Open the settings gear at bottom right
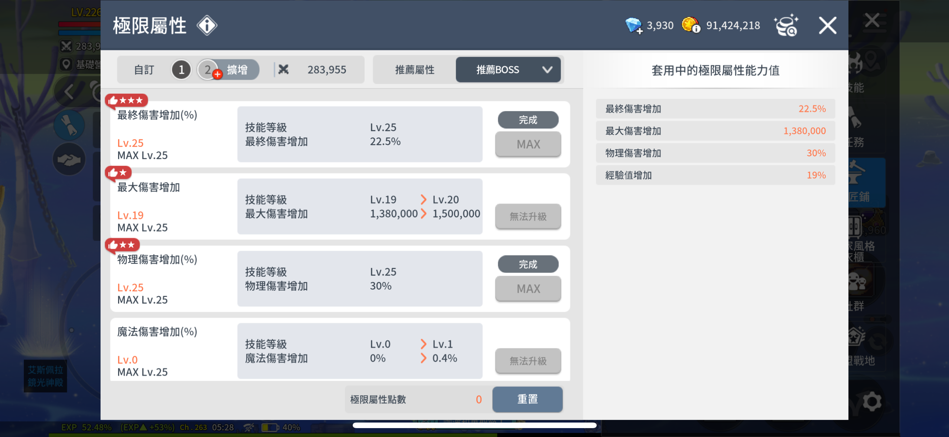 tap(871, 401)
